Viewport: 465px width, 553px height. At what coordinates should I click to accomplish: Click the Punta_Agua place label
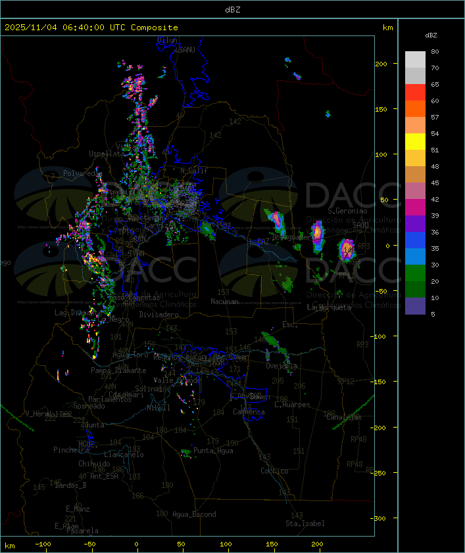pos(213,451)
